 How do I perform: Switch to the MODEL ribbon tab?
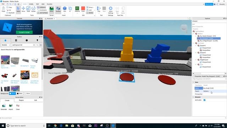(31, 4)
